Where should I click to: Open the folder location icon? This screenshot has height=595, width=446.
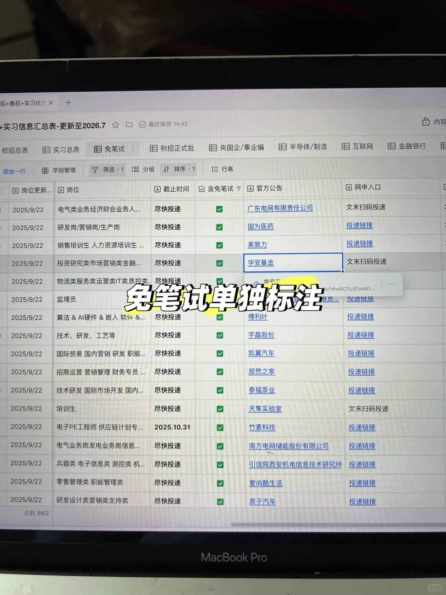(129, 124)
